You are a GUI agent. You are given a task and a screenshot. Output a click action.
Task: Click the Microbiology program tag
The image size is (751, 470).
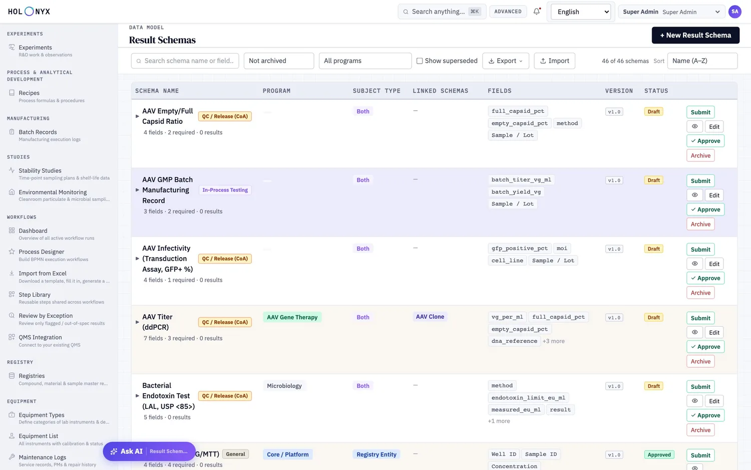tap(284, 386)
